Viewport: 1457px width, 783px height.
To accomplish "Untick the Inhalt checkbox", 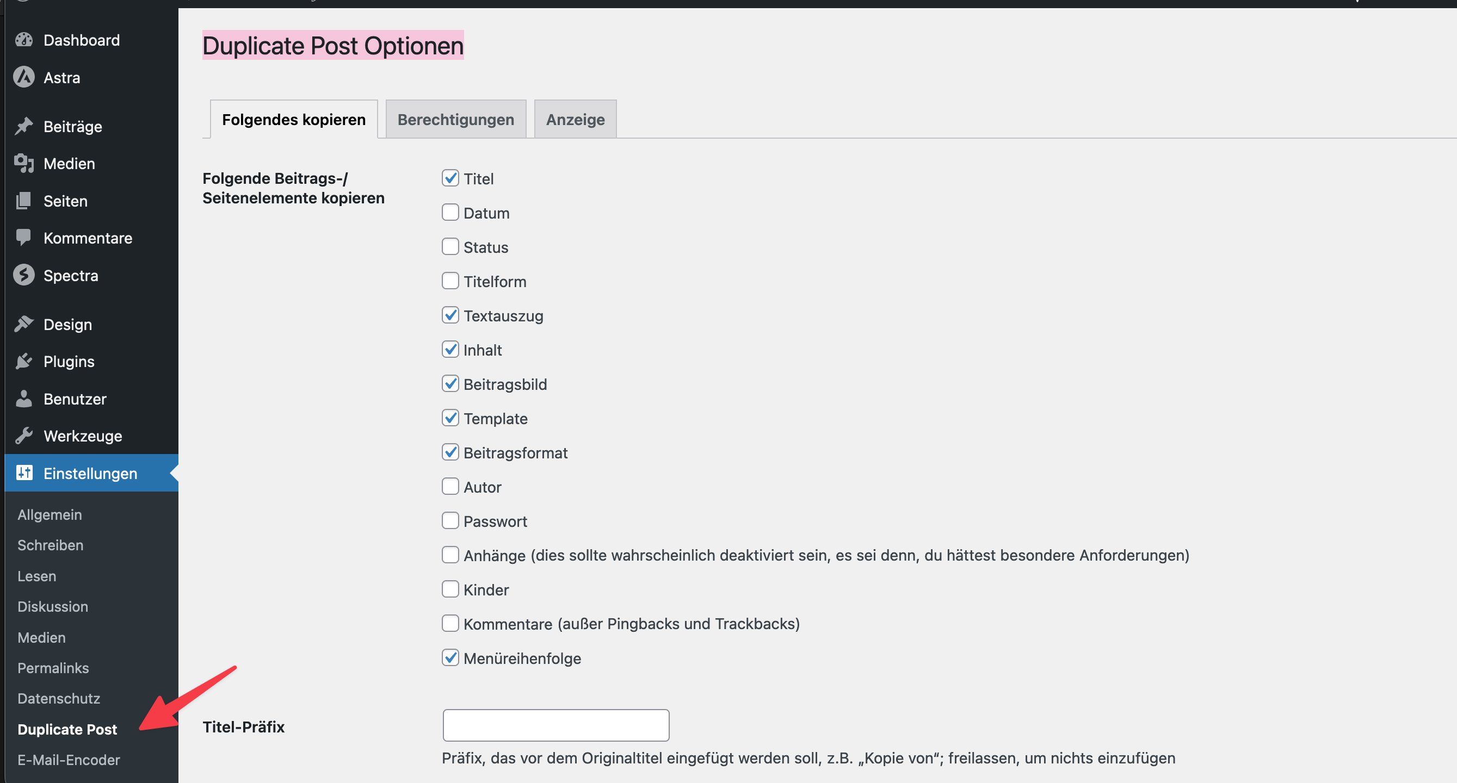I will pos(450,350).
